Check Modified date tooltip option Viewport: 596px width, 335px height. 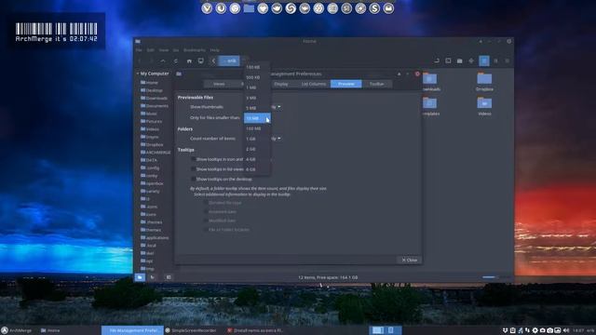pos(206,221)
